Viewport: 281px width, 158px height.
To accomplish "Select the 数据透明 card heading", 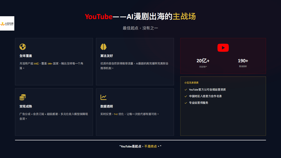I will [x=107, y=106].
